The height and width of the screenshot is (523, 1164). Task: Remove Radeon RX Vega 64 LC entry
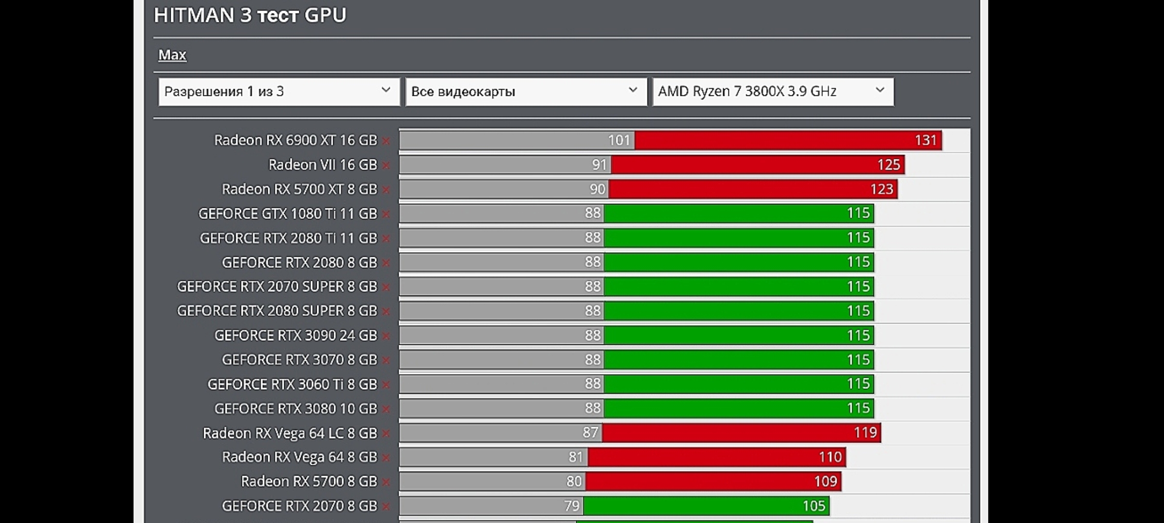point(386,433)
